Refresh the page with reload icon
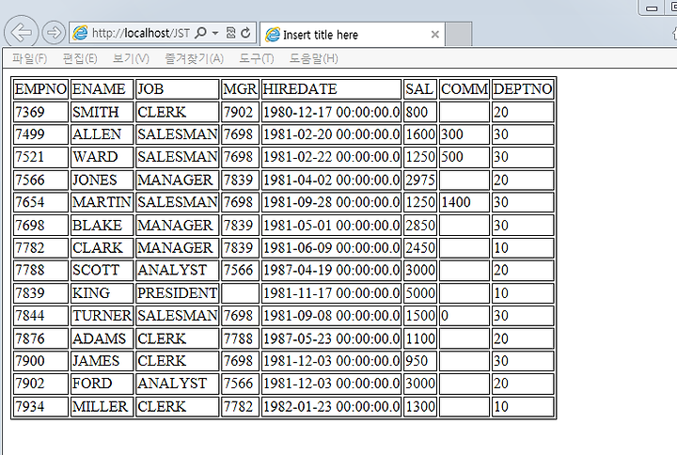The height and width of the screenshot is (455, 677). pos(245,33)
